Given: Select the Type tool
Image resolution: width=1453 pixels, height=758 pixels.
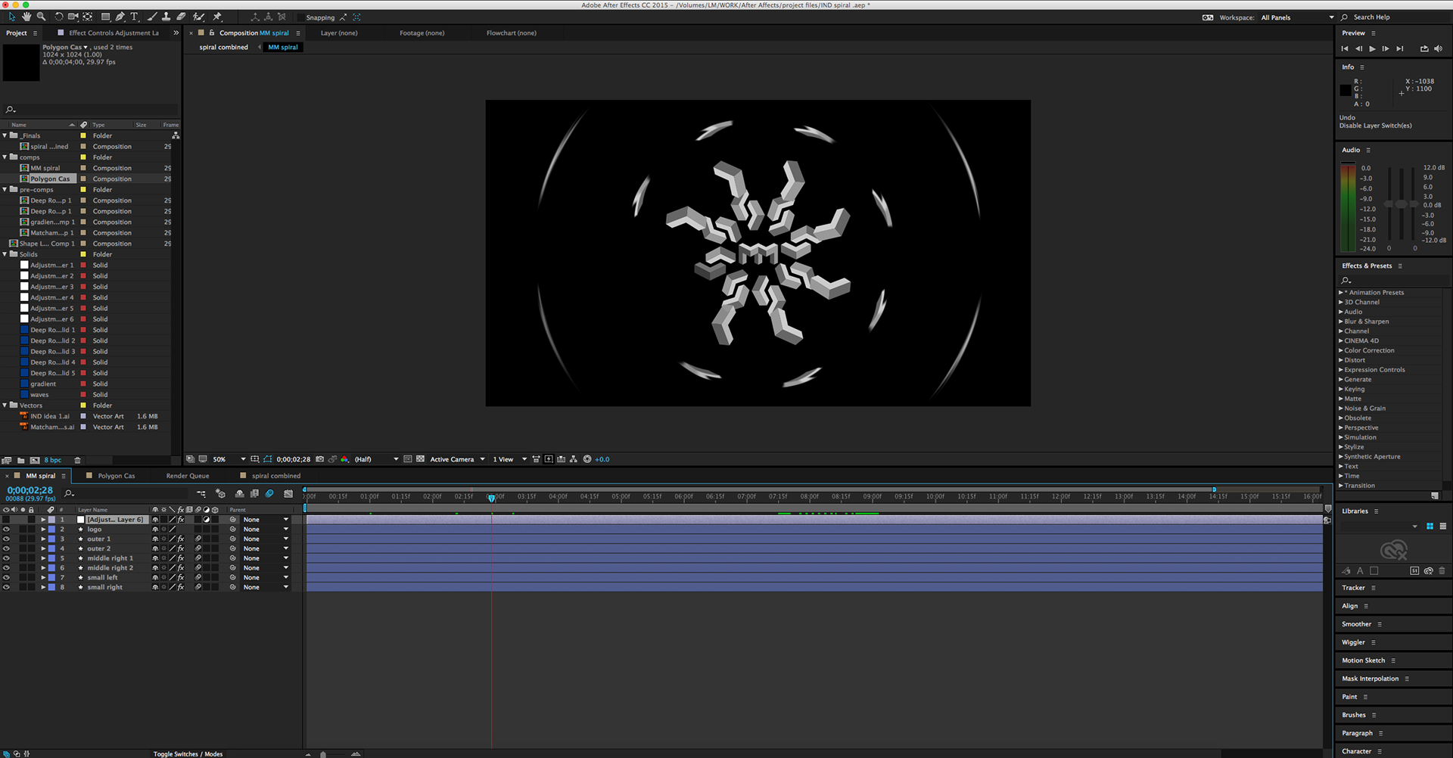Looking at the screenshot, I should (135, 17).
